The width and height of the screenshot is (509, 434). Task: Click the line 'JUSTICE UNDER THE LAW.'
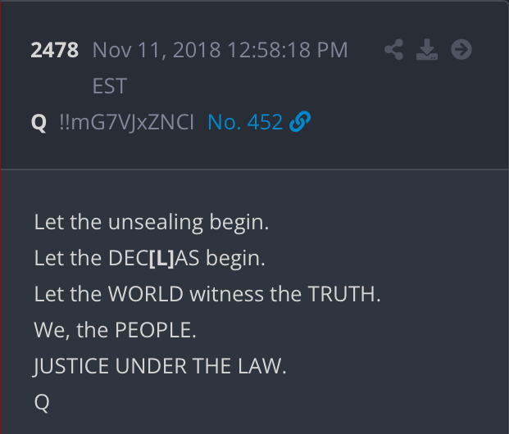[x=160, y=366]
